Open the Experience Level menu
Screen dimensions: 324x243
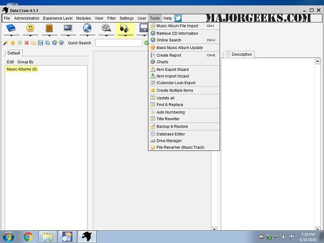[x=58, y=18]
